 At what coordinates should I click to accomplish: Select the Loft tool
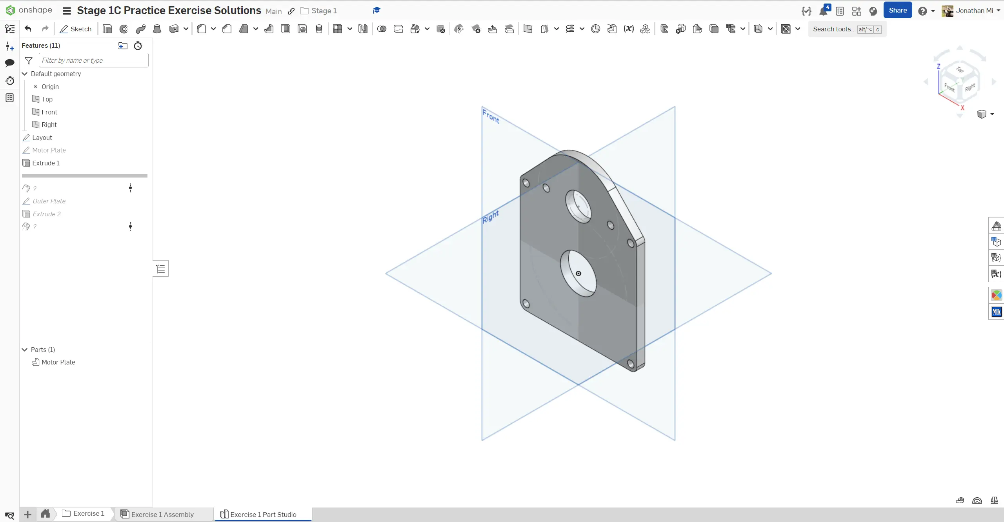(x=157, y=29)
